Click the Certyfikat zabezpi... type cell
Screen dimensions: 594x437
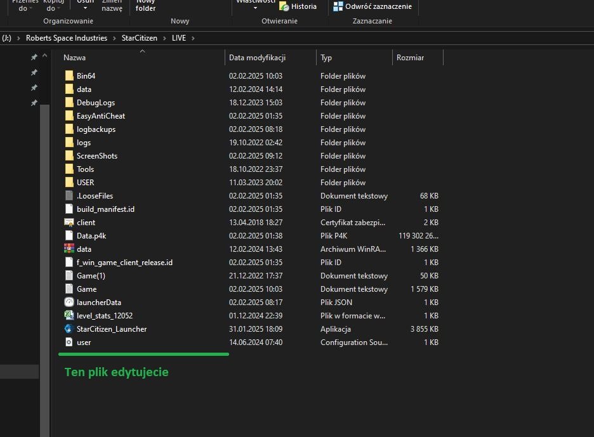(353, 223)
